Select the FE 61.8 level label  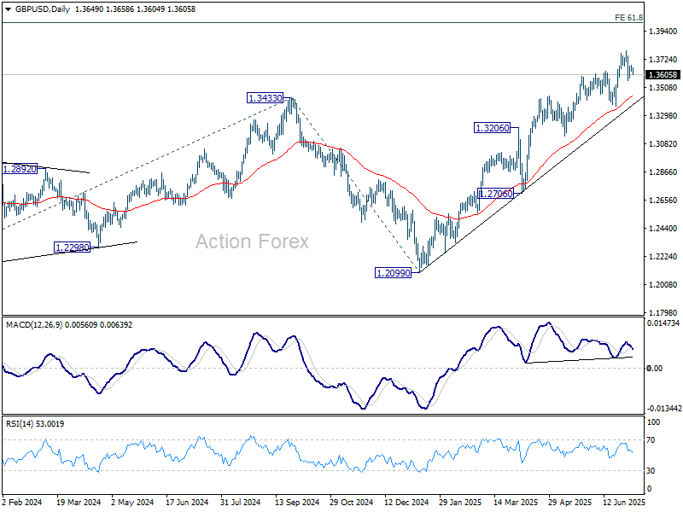click(628, 18)
